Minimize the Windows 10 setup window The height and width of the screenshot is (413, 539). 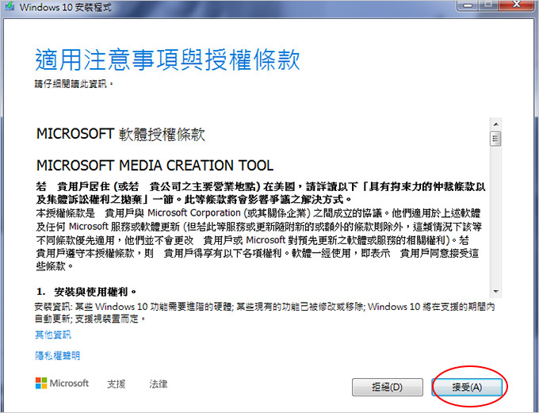pyautogui.click(x=467, y=5)
